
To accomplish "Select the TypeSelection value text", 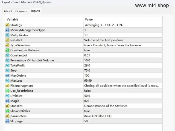I will pyautogui.click(x=112, y=45).
